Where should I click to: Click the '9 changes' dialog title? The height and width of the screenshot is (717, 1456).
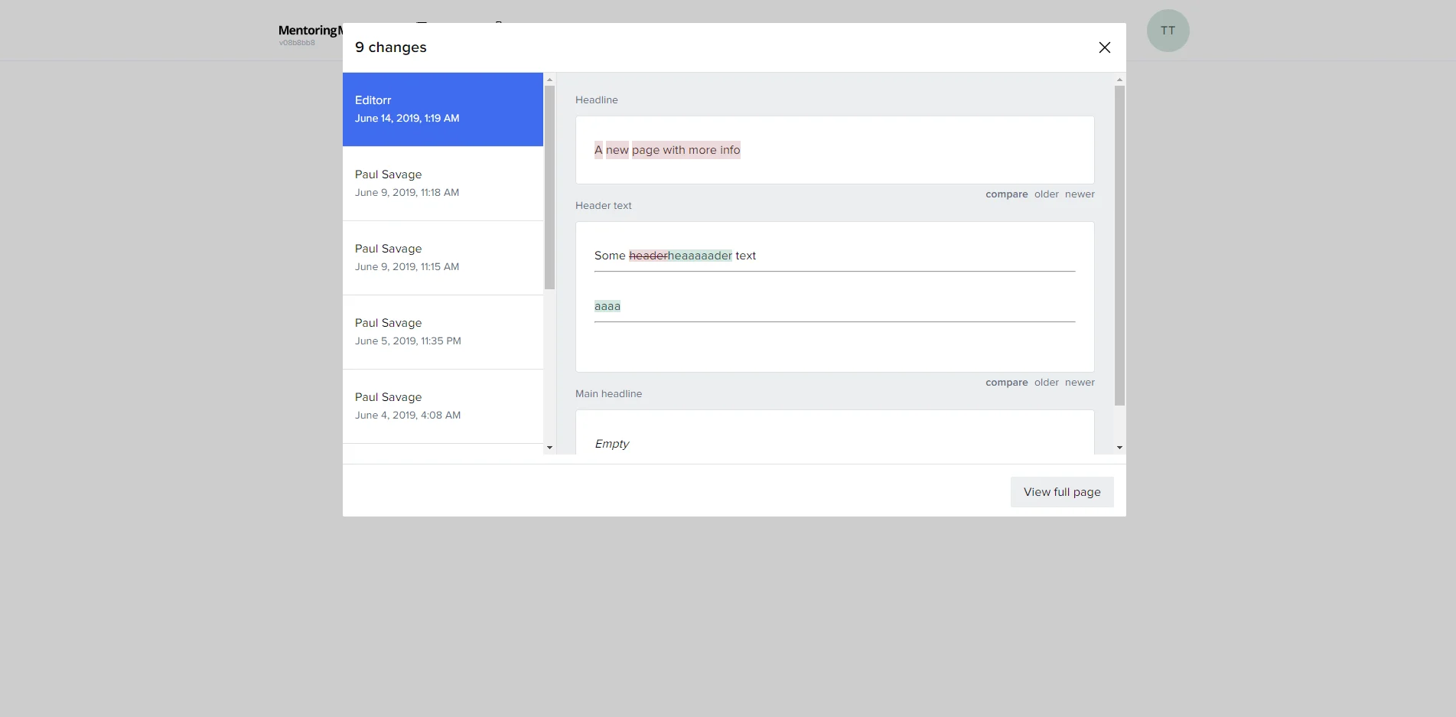391,47
